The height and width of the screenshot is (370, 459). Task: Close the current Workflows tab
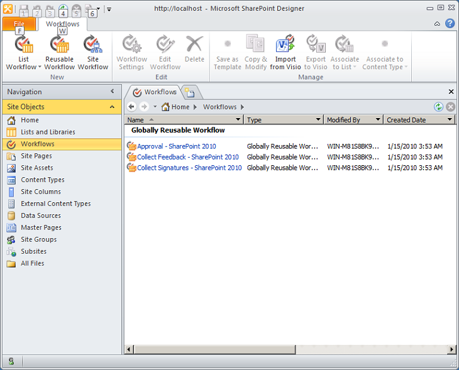point(451,92)
